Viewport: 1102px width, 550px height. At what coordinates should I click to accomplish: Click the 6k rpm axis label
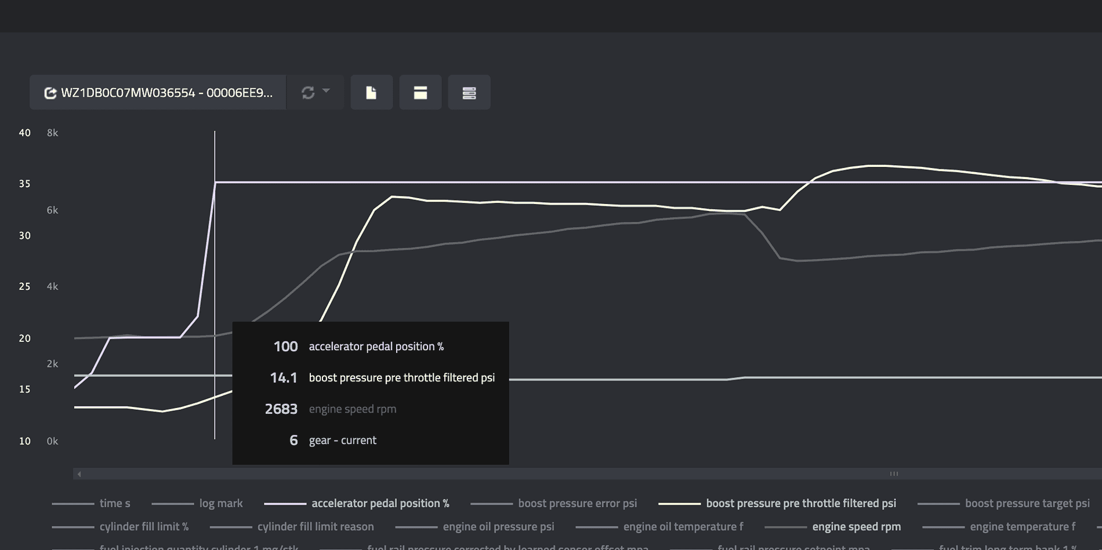click(52, 210)
